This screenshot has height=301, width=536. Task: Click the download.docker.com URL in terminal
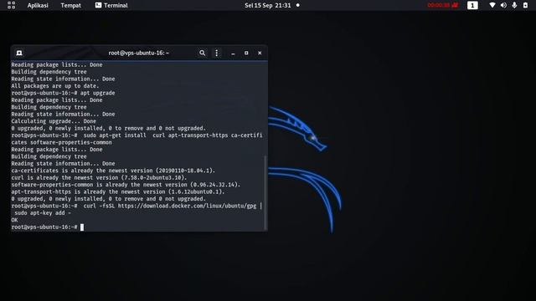(x=187, y=206)
